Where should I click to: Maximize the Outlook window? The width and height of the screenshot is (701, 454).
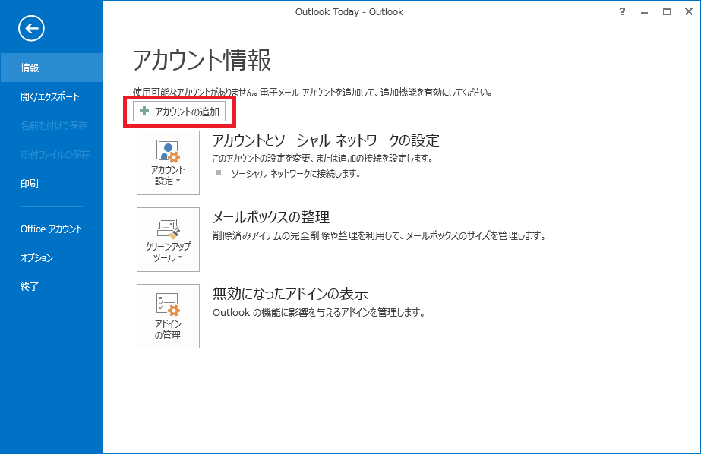tap(667, 11)
